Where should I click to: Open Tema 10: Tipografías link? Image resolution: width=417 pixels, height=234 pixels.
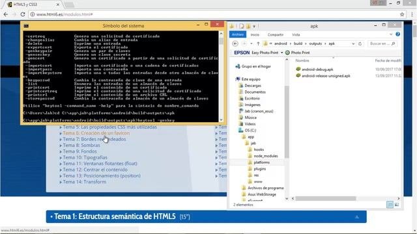pyautogui.click(x=85, y=157)
